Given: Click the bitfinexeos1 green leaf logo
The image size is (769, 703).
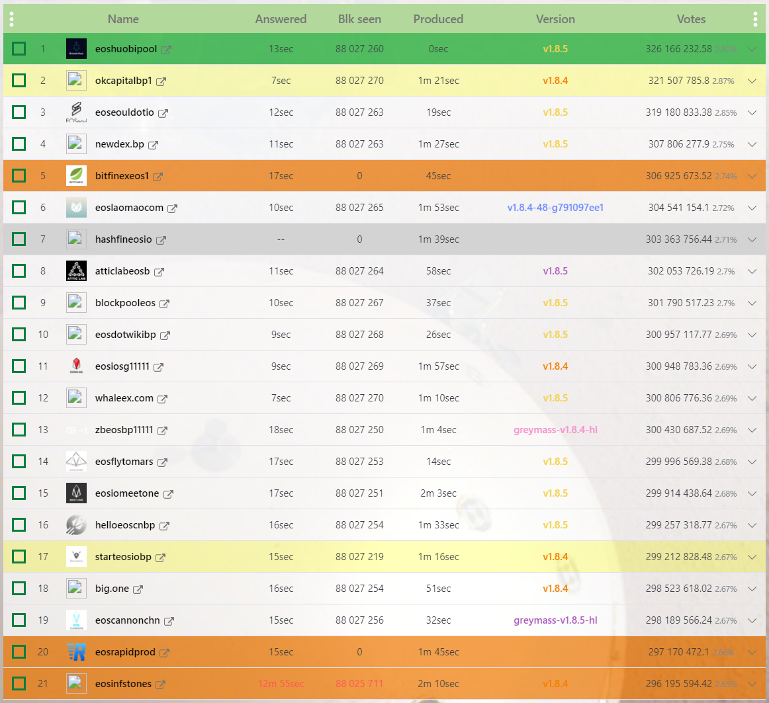Looking at the screenshot, I should 76,175.
